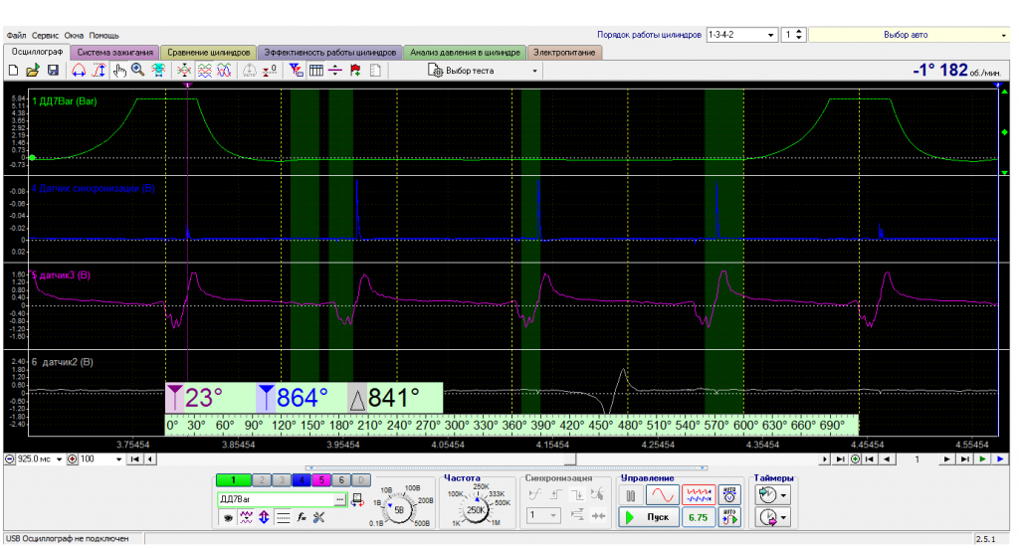Screen dimensions: 1019x548
Task: Click the horizontal measurement cursor tool
Action: 79,71
